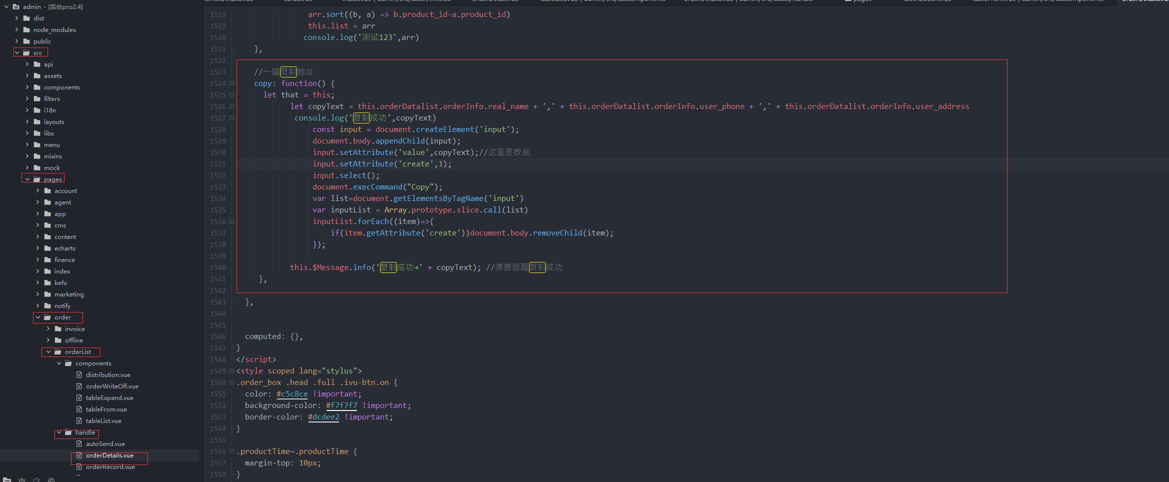Viewport: 1169px width, 482px height.
Task: Click the #f7f7f7 color value
Action: (341, 405)
